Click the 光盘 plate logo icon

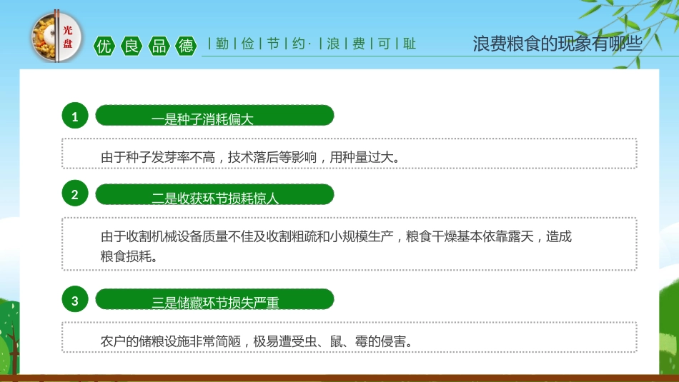point(56,37)
